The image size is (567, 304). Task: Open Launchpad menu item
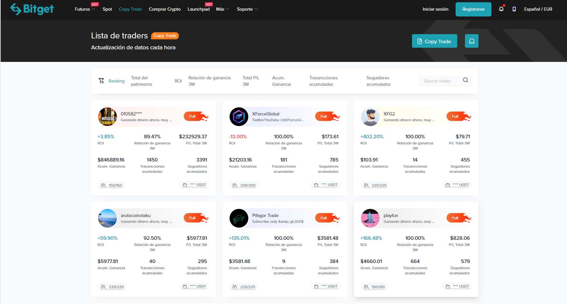pos(199,9)
